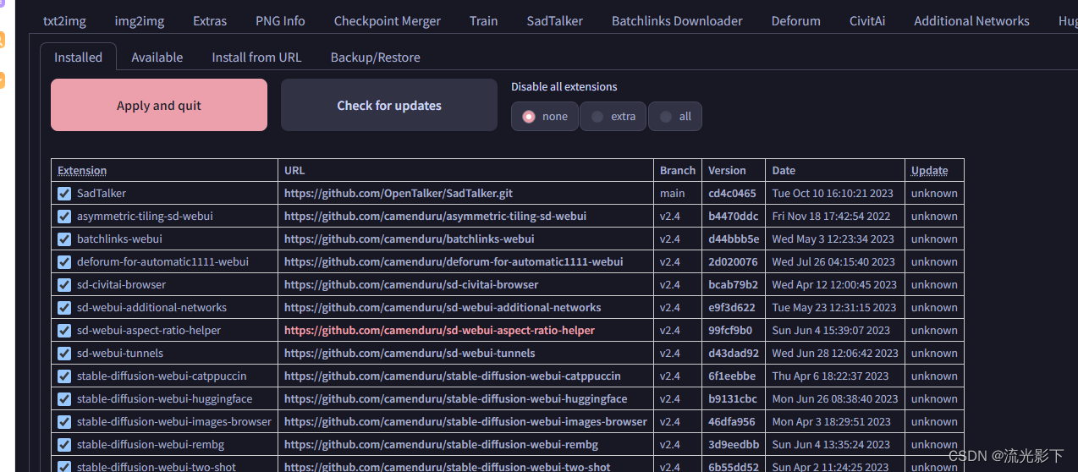
Task: Switch to the img2img tab
Action: (140, 21)
